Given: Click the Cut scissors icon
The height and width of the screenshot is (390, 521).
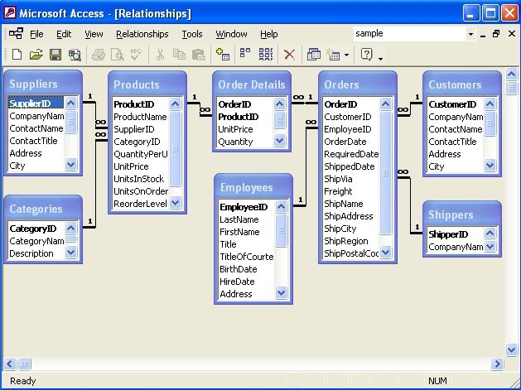Looking at the screenshot, I should [x=160, y=54].
